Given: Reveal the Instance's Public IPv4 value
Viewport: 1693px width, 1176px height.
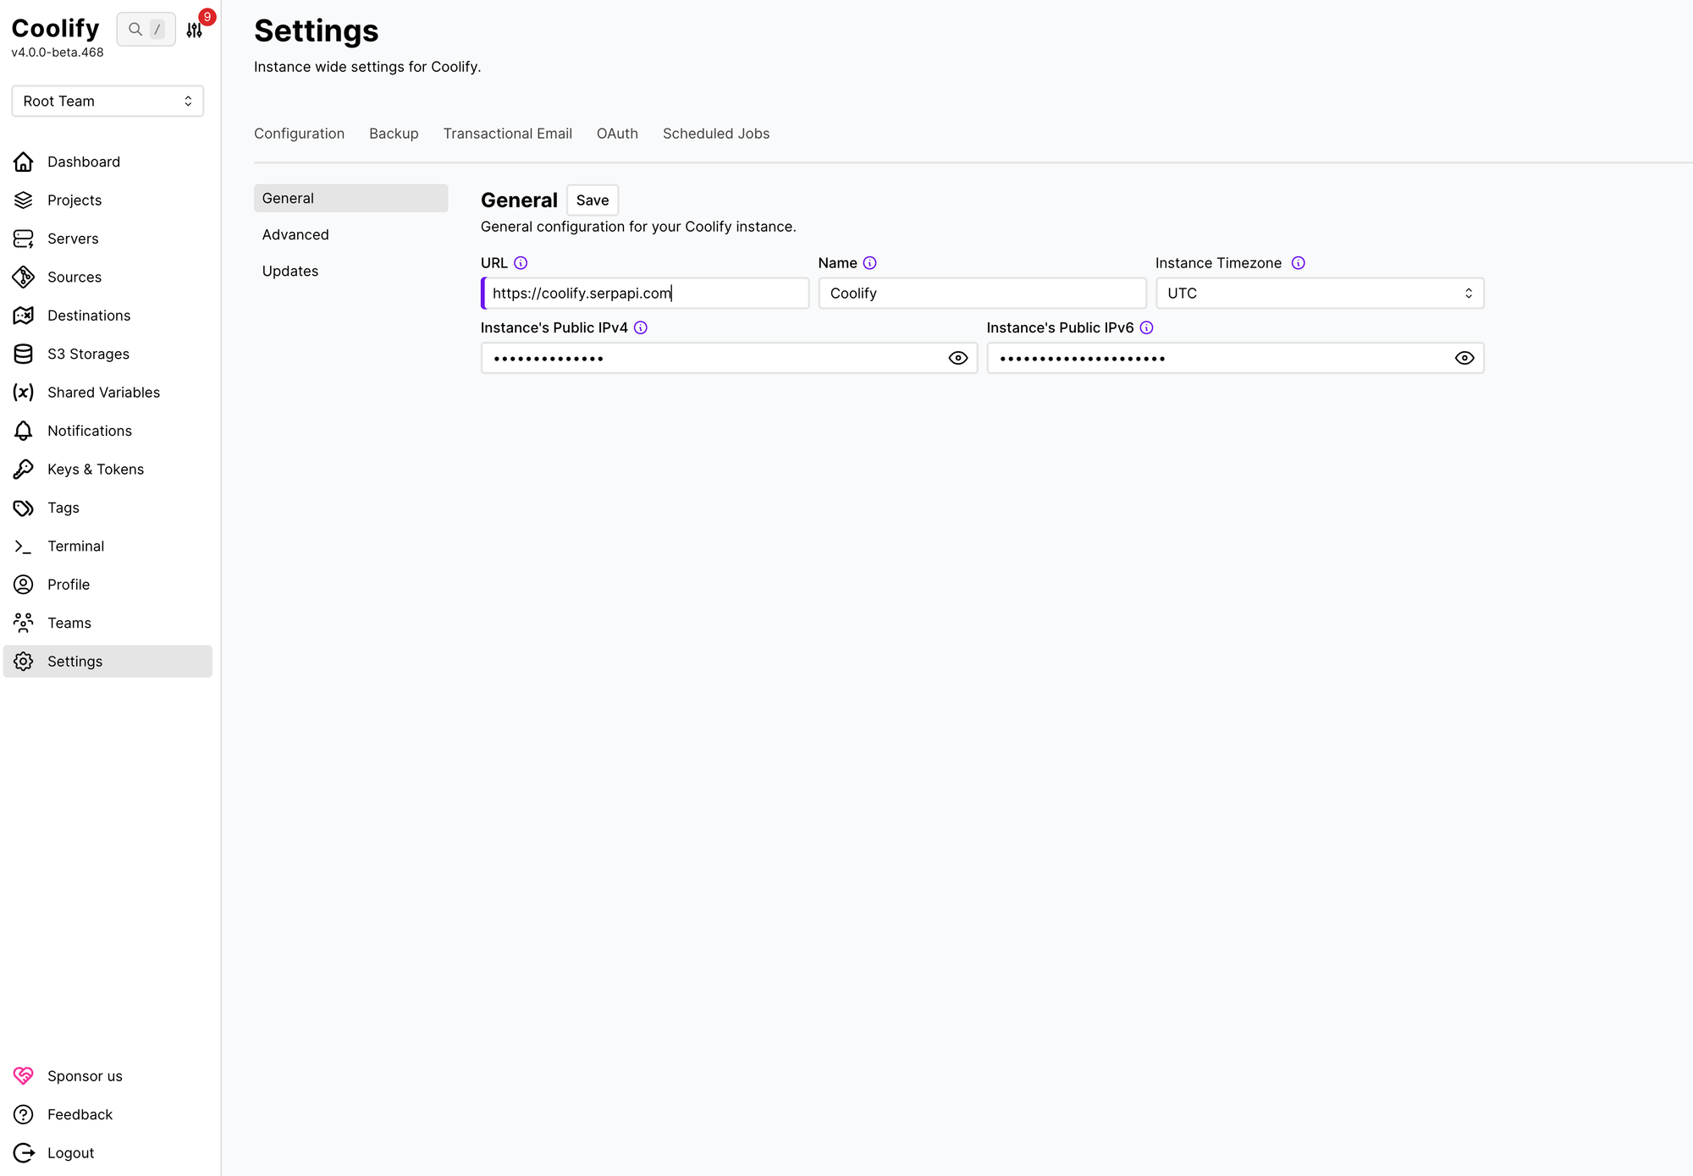Looking at the screenshot, I should click(x=957, y=357).
